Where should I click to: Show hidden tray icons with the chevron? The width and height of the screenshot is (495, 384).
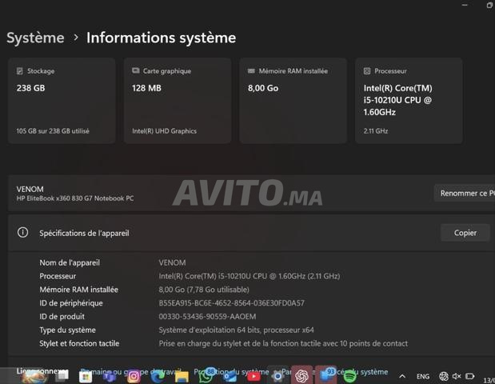point(402,376)
